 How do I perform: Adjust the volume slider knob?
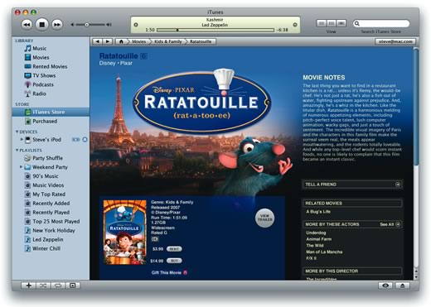[87, 25]
